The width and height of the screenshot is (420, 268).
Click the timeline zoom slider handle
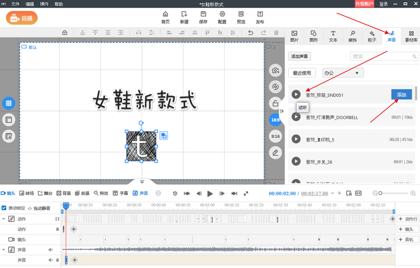380,193
